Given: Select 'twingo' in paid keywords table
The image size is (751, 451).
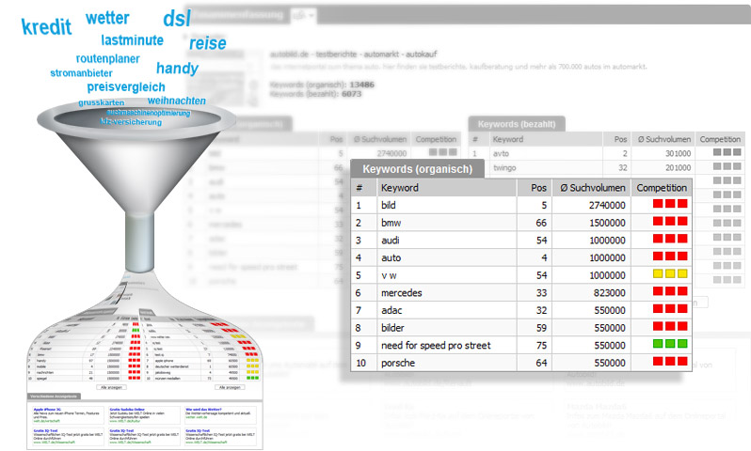Looking at the screenshot, I should [504, 168].
